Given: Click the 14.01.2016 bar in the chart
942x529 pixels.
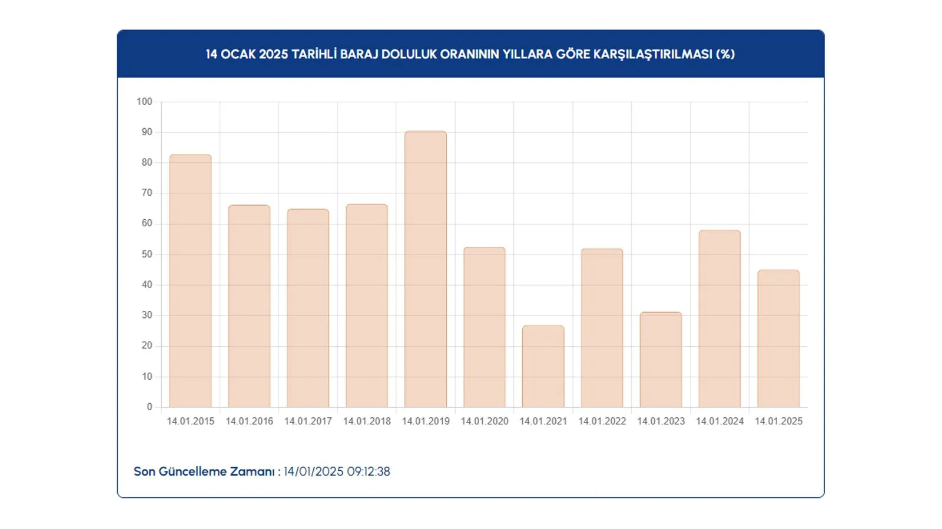Looking at the screenshot, I should tap(249, 306).
